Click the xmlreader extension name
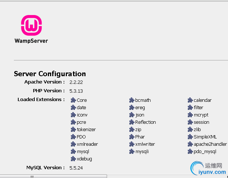The height and width of the screenshot is (178, 228). [87, 144]
